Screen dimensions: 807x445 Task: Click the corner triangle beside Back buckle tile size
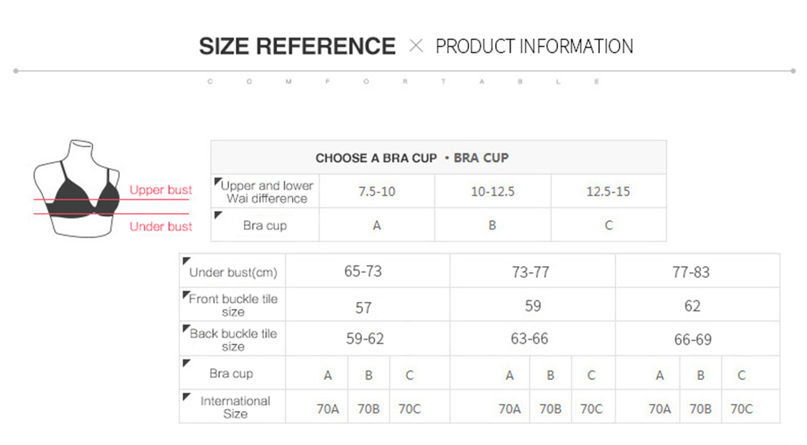186,329
